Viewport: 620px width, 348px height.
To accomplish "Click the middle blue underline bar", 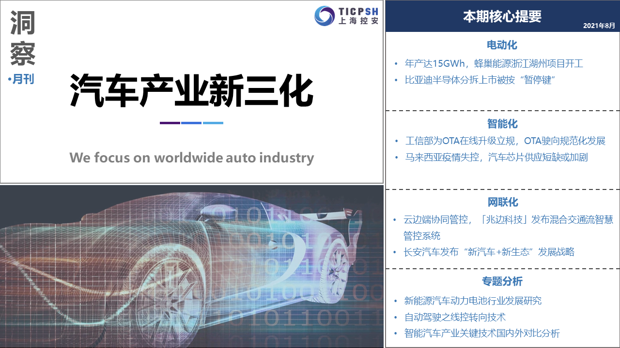I will pos(191,123).
